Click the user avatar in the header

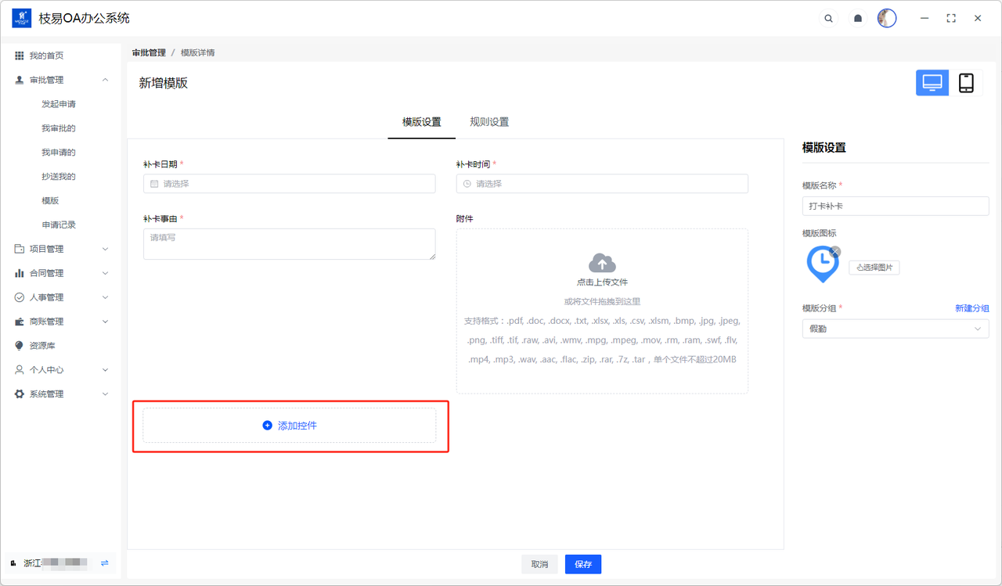pyautogui.click(x=887, y=19)
